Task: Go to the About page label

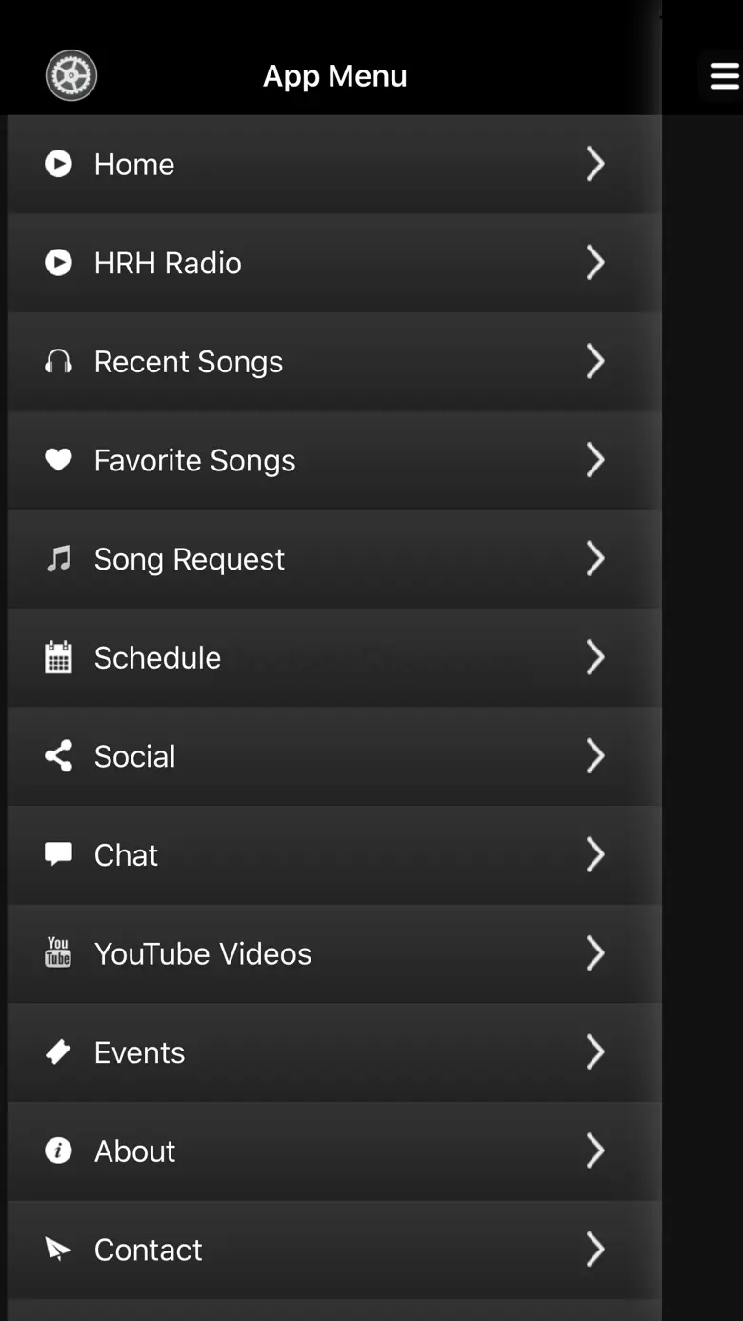Action: pyautogui.click(x=134, y=1151)
